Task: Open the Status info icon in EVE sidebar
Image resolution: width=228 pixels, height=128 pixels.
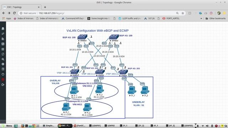Action: point(3,64)
